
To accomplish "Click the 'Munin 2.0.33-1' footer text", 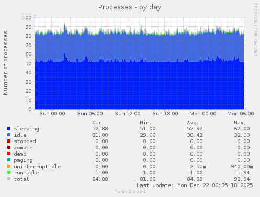I will tap(130, 191).
